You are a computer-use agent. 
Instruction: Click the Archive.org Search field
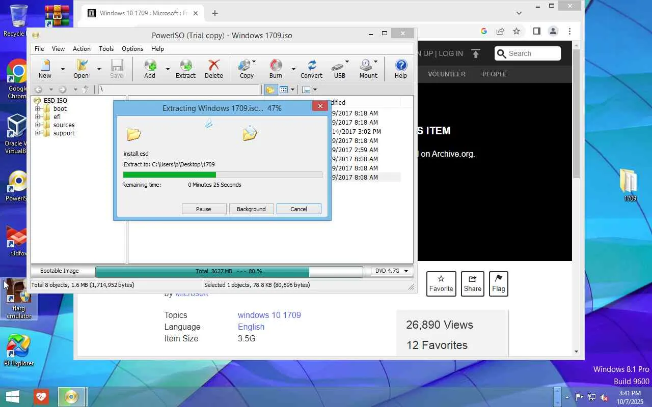pyautogui.click(x=527, y=53)
